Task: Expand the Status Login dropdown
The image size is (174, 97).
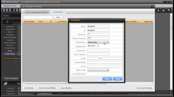Action: coord(98,70)
